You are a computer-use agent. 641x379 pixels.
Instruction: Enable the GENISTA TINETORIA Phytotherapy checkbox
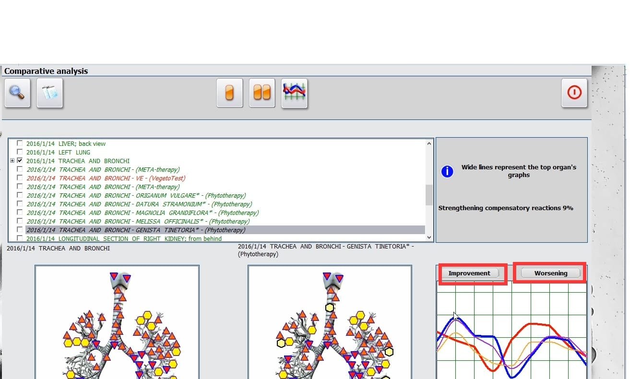(x=19, y=230)
